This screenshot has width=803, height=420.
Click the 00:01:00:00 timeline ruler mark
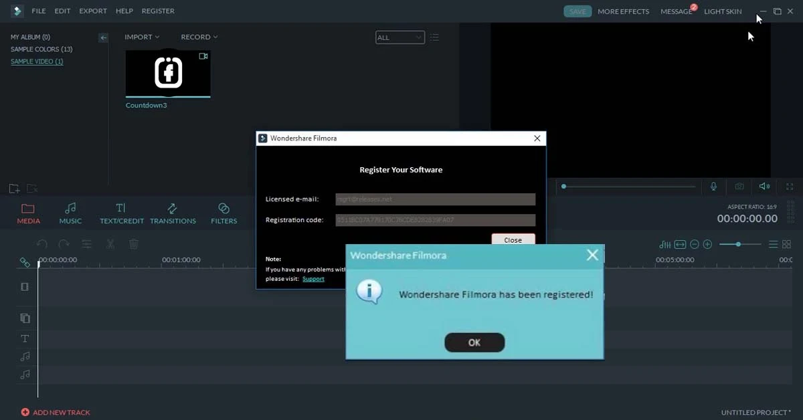[x=181, y=259]
